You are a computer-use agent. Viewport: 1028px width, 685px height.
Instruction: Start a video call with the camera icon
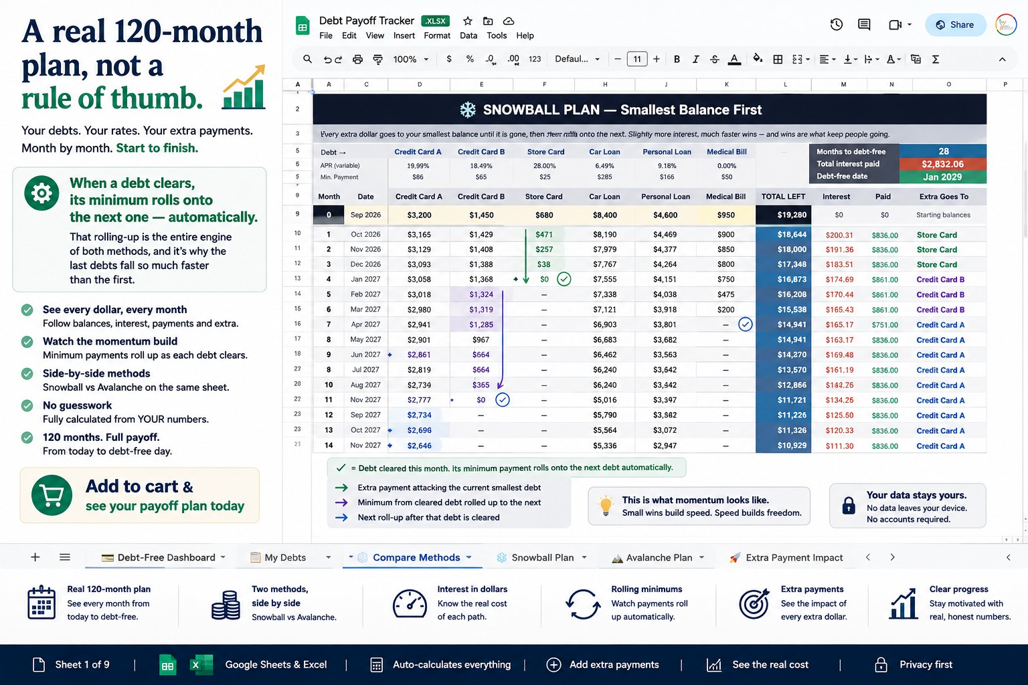(895, 25)
